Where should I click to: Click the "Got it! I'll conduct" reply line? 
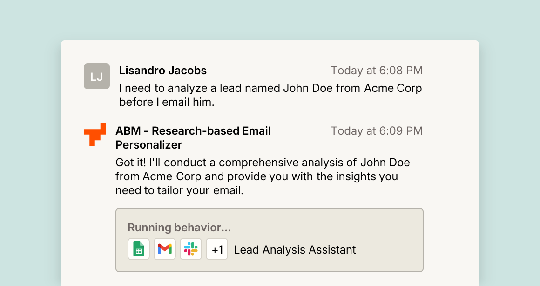pos(263,162)
